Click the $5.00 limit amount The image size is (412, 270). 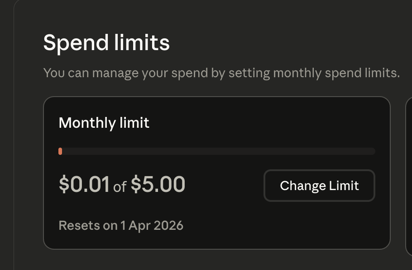[158, 184]
